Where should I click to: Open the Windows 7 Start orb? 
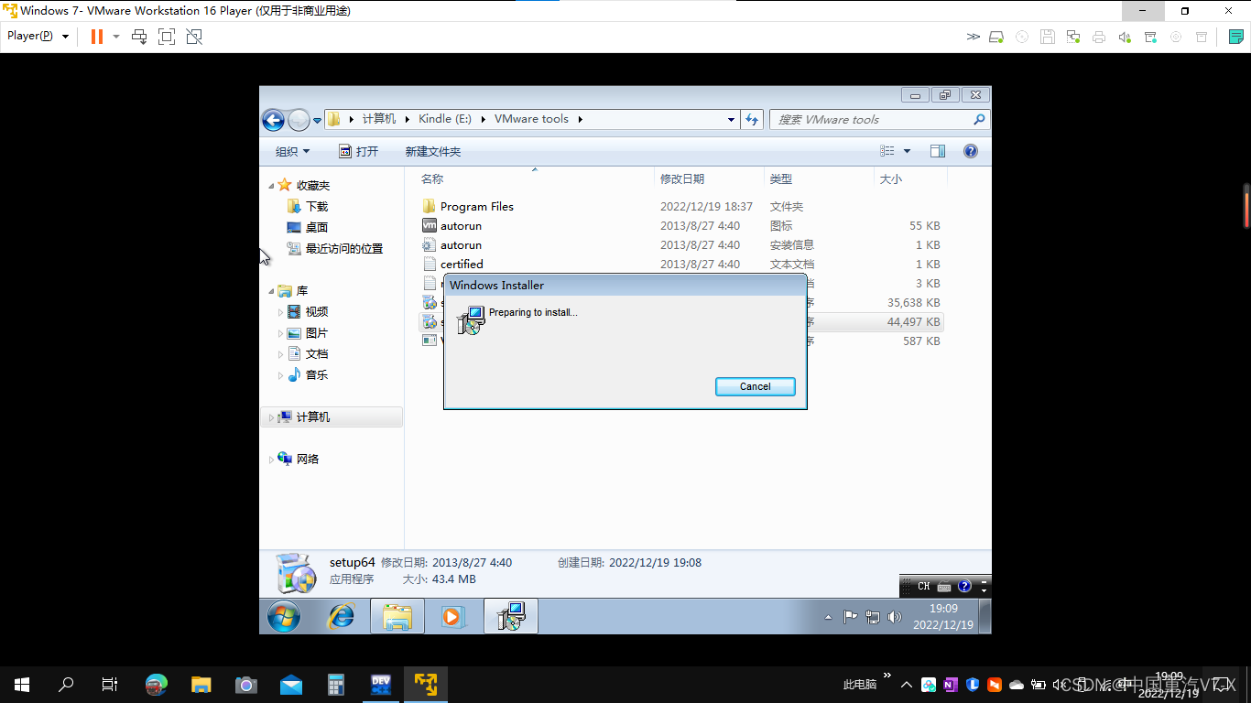click(284, 617)
